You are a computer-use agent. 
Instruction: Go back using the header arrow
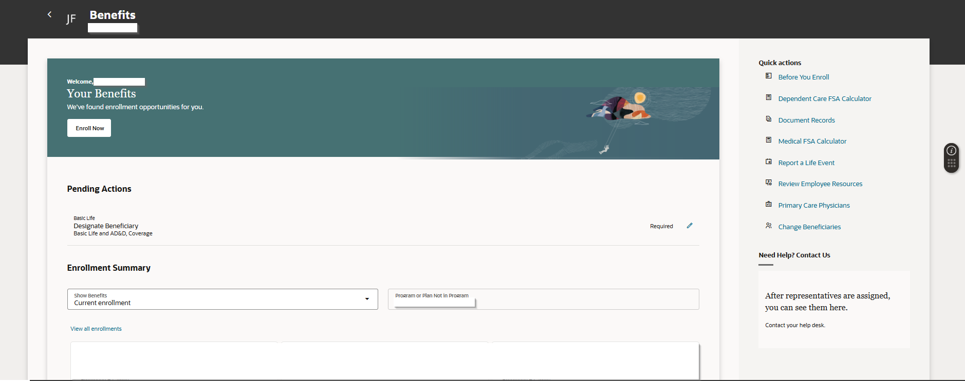(49, 14)
